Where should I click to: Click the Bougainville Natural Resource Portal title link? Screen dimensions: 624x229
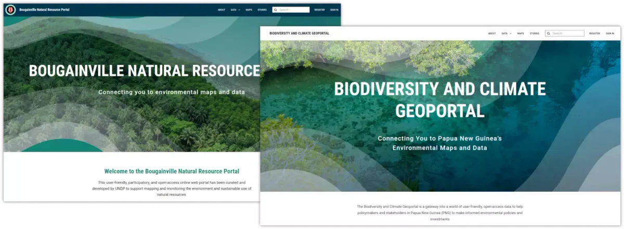tap(44, 9)
